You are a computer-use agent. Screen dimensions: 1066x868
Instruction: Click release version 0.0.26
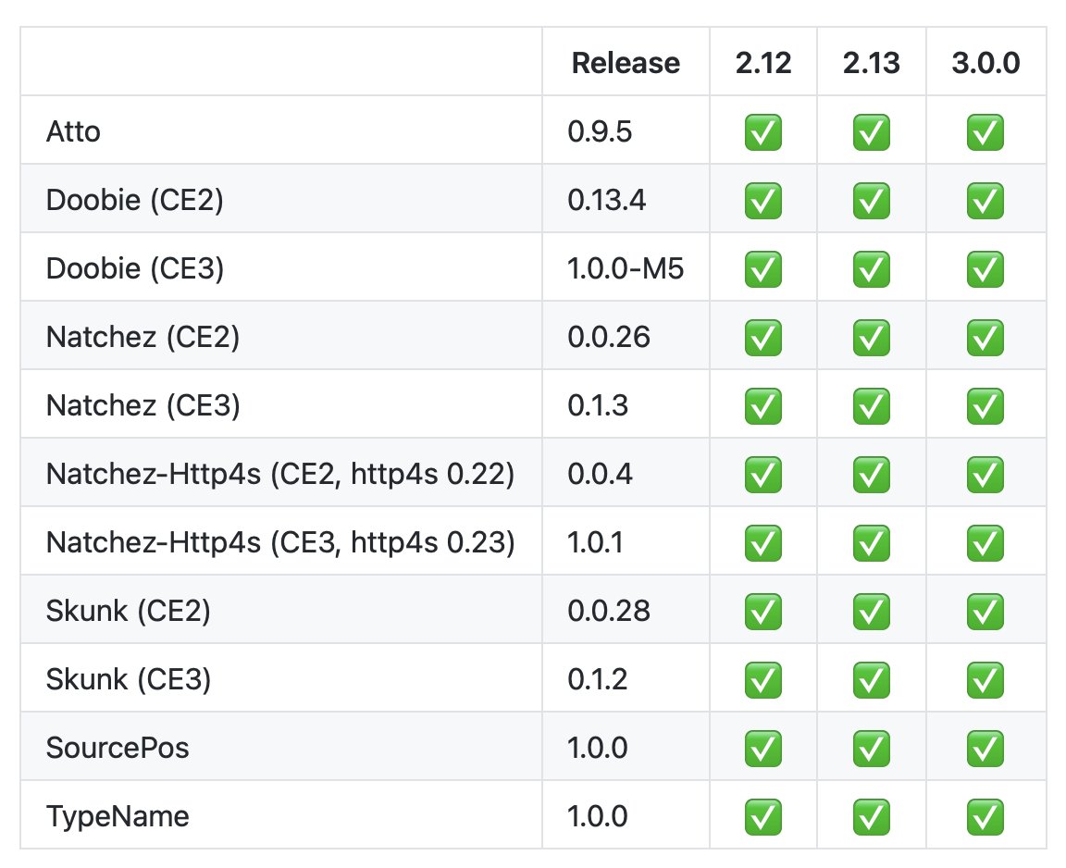tap(609, 338)
